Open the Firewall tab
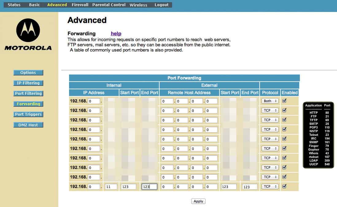337x207 pixels. coord(80,5)
